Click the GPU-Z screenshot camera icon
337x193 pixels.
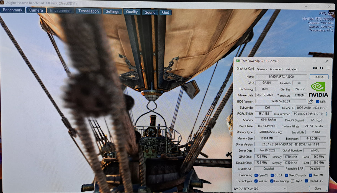click(x=315, y=68)
